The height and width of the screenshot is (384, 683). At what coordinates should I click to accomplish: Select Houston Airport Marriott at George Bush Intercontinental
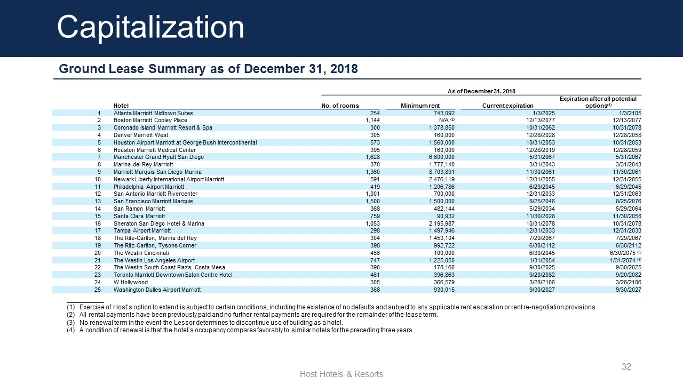pos(185,142)
